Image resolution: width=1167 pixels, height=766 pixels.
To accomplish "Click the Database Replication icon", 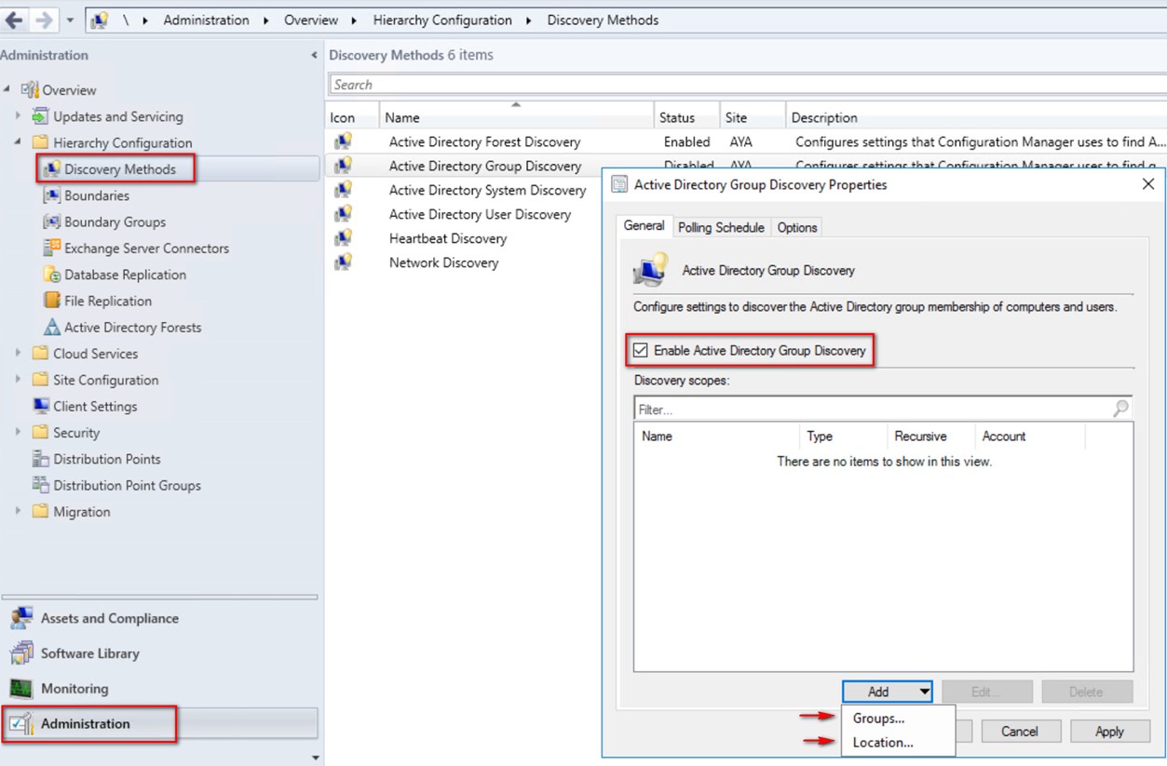I will pos(51,275).
